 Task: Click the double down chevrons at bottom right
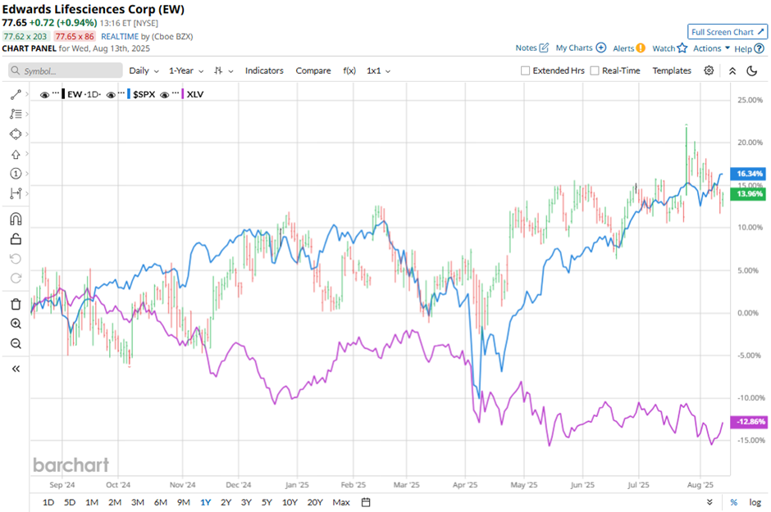pyautogui.click(x=709, y=502)
